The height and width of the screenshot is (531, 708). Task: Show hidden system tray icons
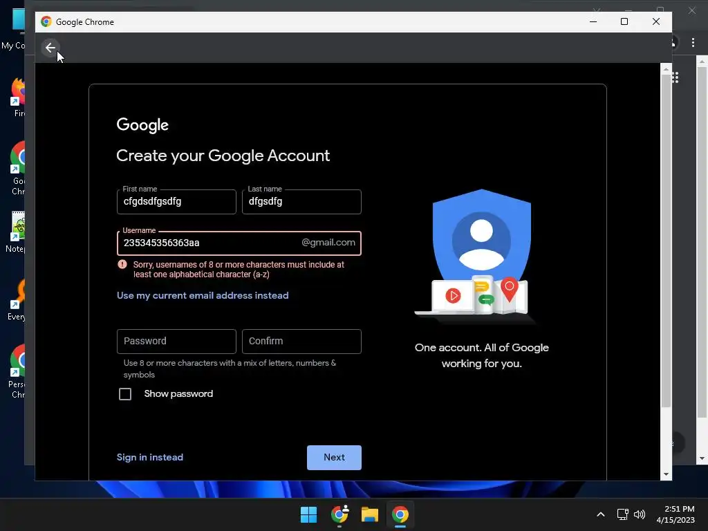(x=601, y=514)
